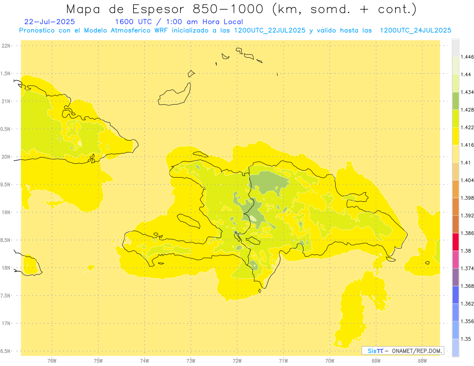Viewport: 474px width, 366px height.
Task: Click the colorbar value "1.428"
Action: point(468,110)
